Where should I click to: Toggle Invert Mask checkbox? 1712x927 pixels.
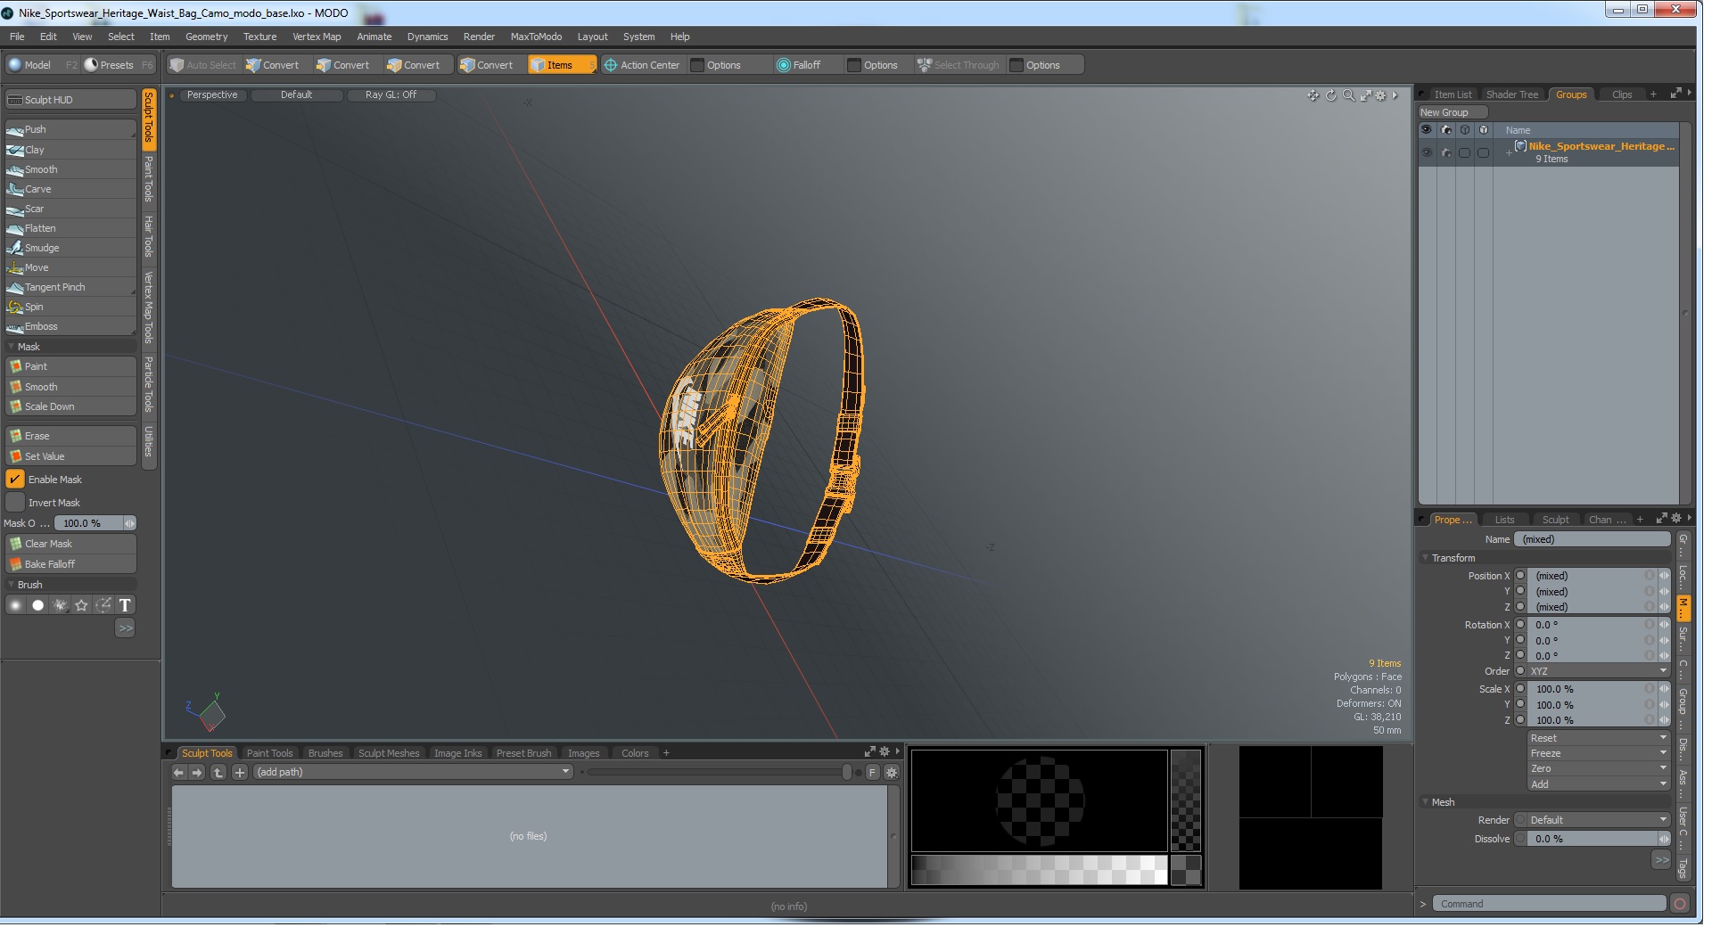pyautogui.click(x=15, y=504)
